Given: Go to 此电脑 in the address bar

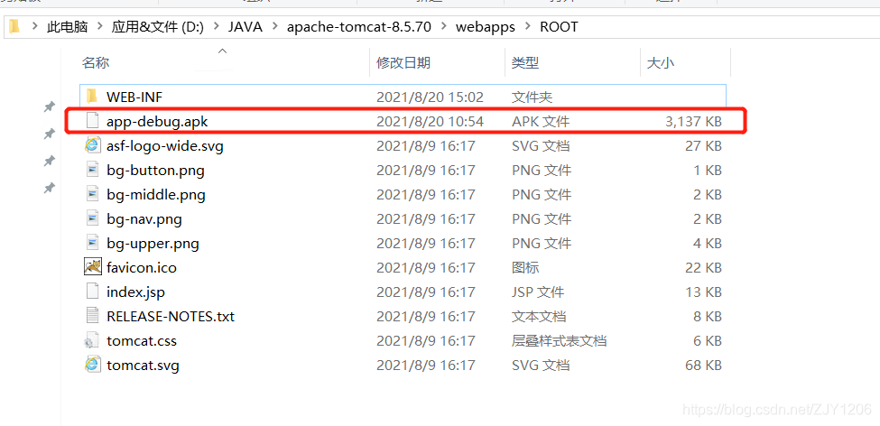Looking at the screenshot, I should pyautogui.click(x=68, y=27).
